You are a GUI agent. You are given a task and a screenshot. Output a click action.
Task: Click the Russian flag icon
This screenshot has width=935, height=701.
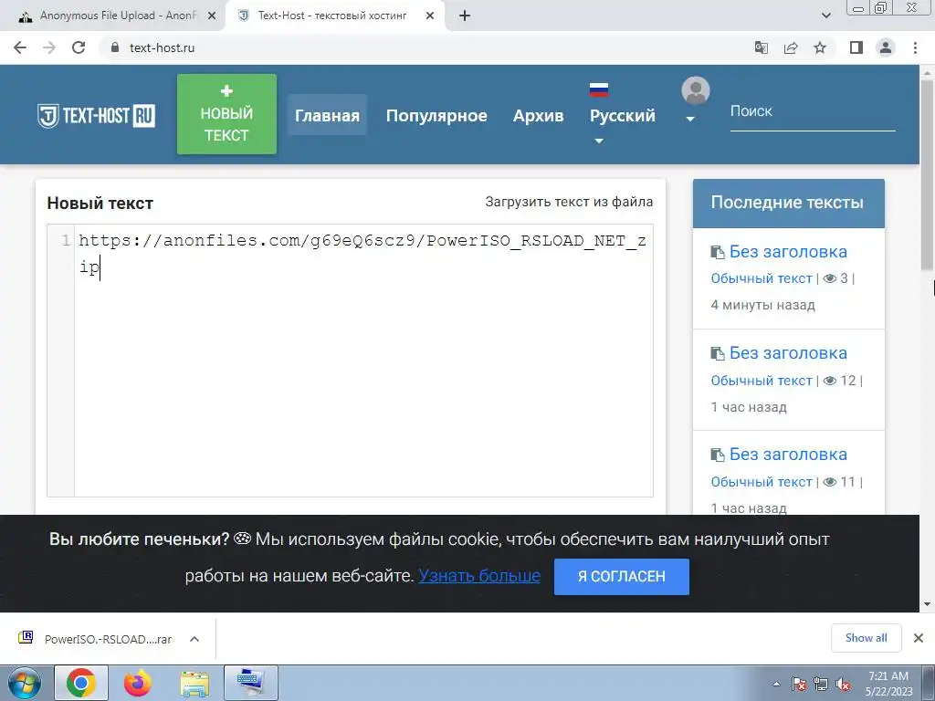click(599, 90)
